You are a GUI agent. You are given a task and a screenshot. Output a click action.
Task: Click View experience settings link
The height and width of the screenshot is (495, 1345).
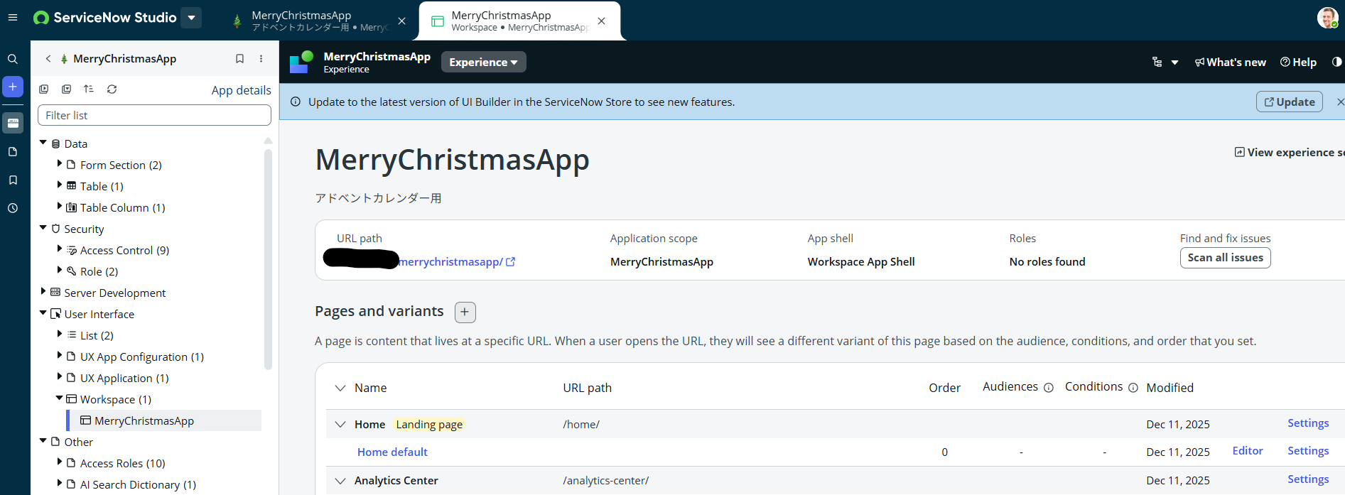[1290, 152]
